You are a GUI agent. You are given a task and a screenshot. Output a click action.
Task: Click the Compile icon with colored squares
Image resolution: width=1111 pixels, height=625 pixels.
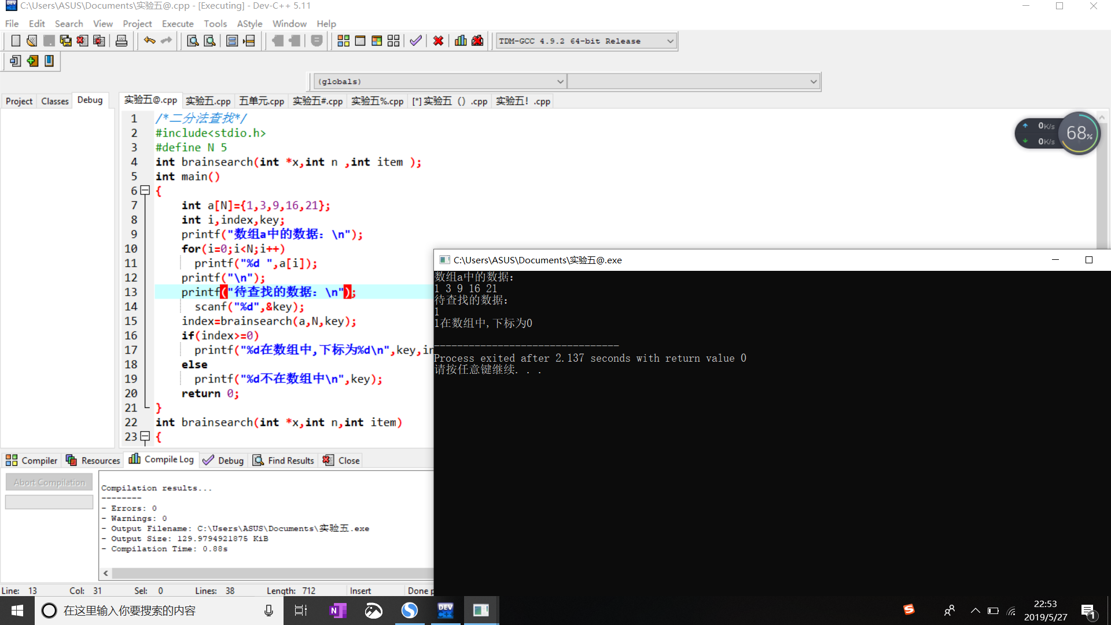(x=343, y=41)
